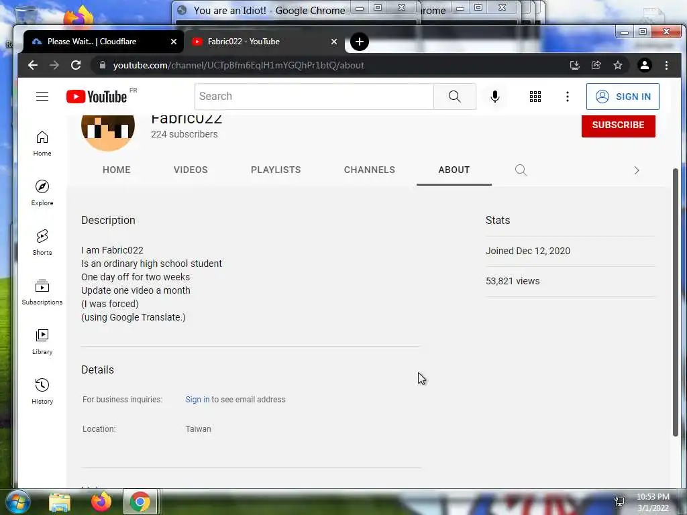Open Explore in the sidebar

click(42, 192)
